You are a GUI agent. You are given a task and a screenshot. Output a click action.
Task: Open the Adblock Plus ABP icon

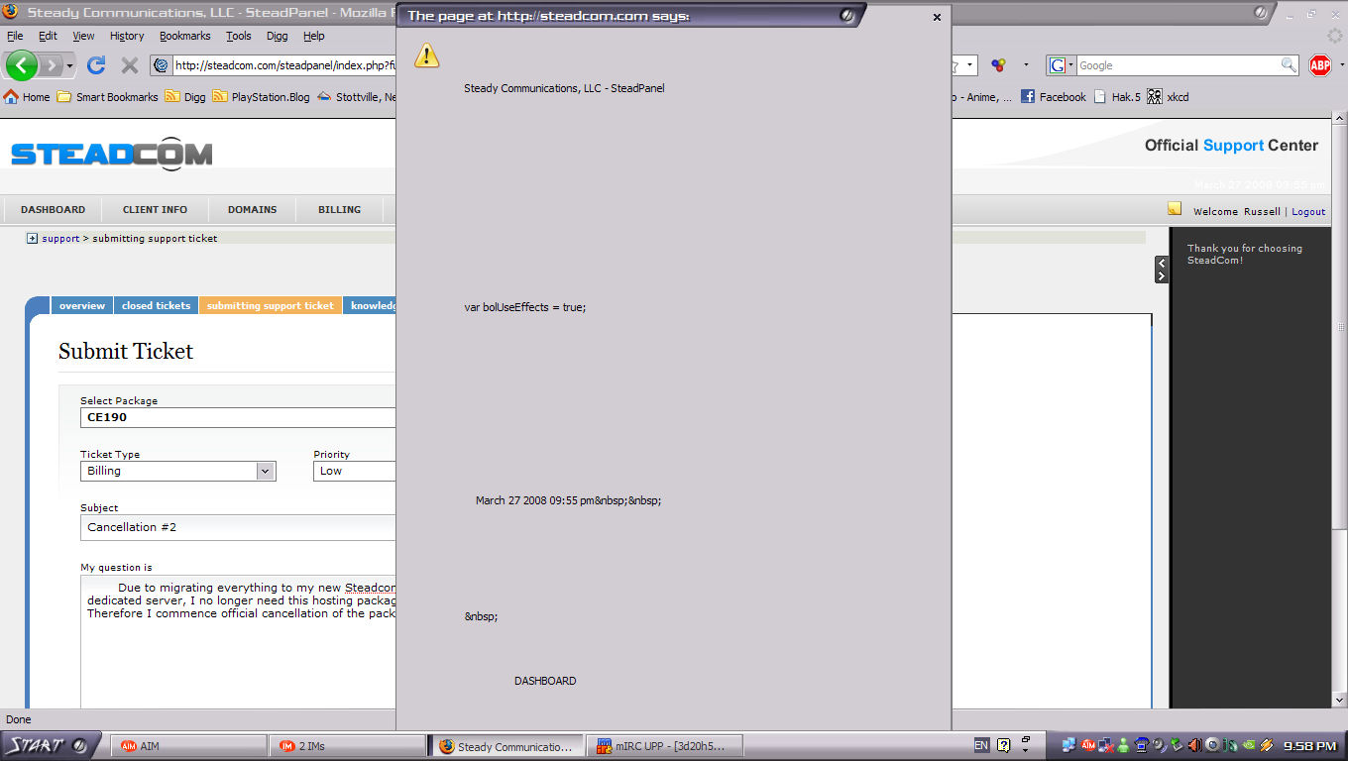pyautogui.click(x=1320, y=65)
